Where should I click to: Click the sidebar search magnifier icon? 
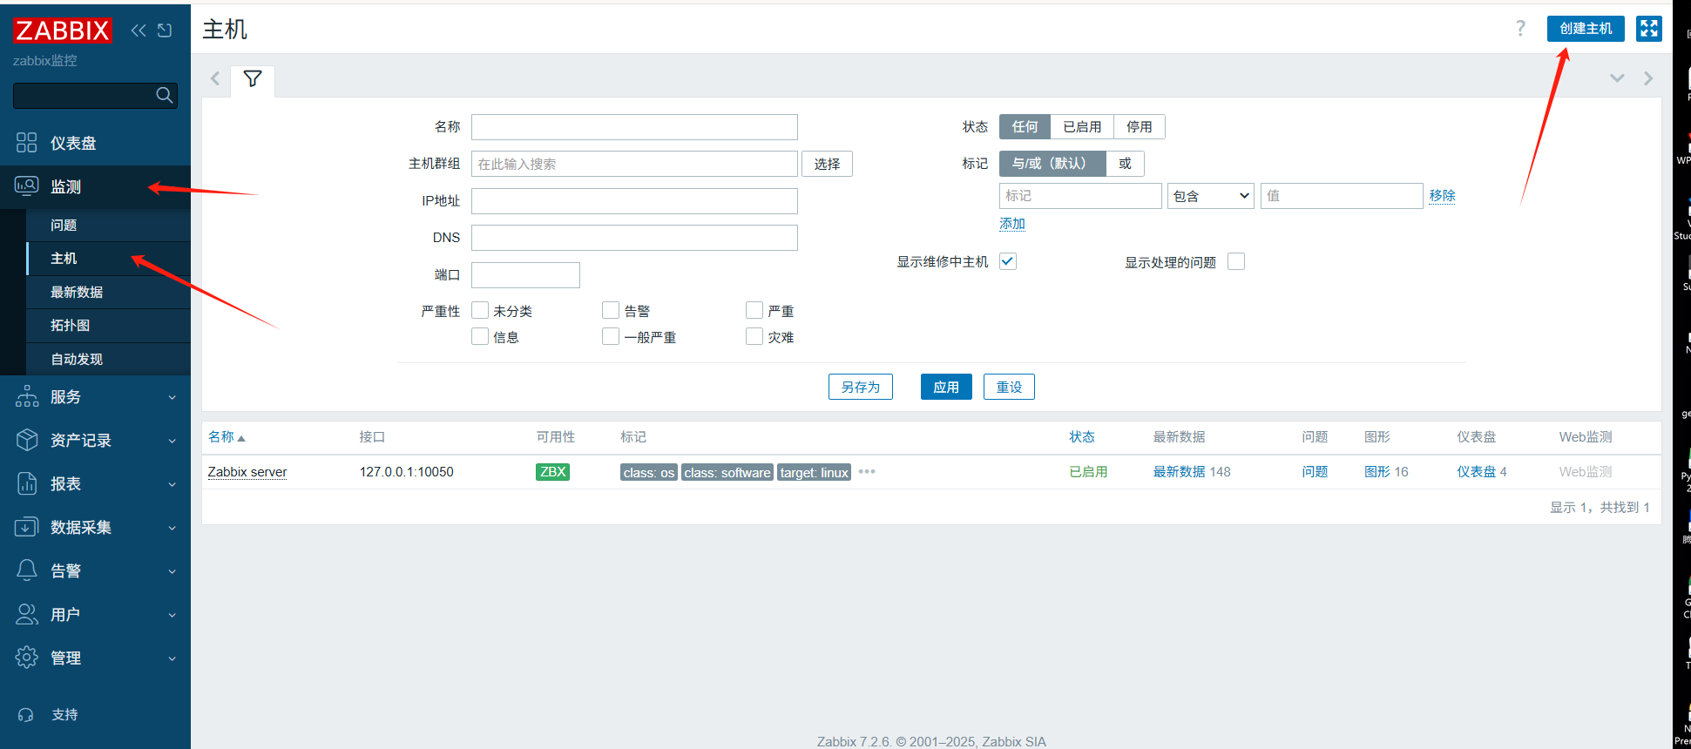point(164,95)
